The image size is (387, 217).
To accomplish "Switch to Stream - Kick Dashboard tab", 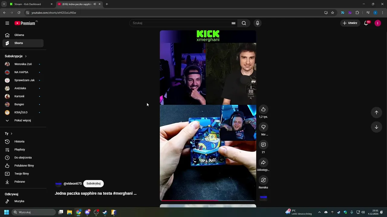I will click(x=31, y=4).
